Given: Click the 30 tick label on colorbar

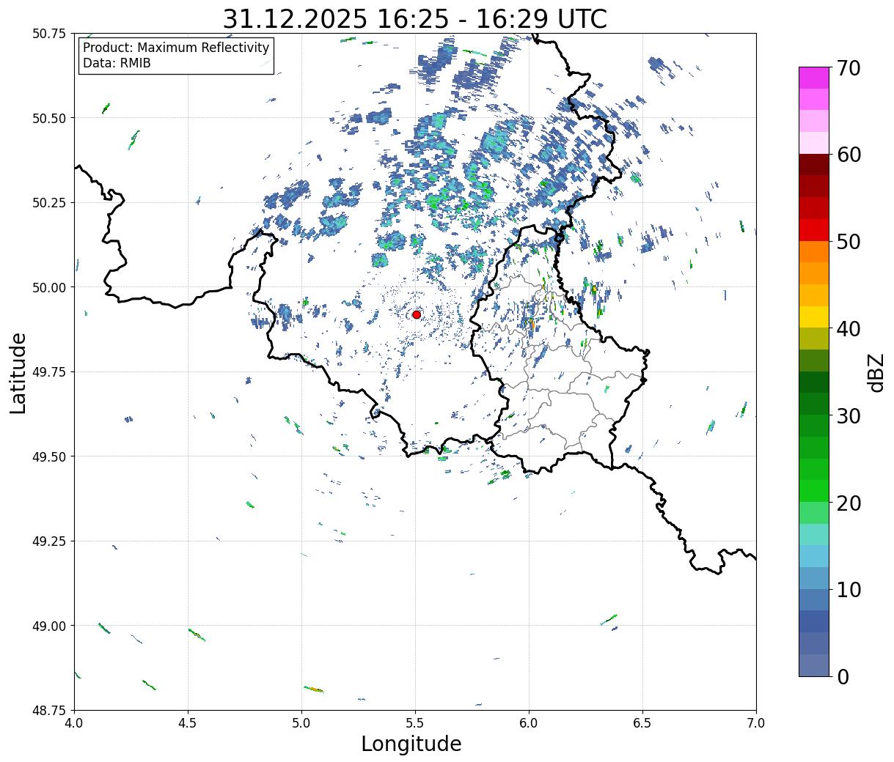Looking at the screenshot, I should point(849,415).
